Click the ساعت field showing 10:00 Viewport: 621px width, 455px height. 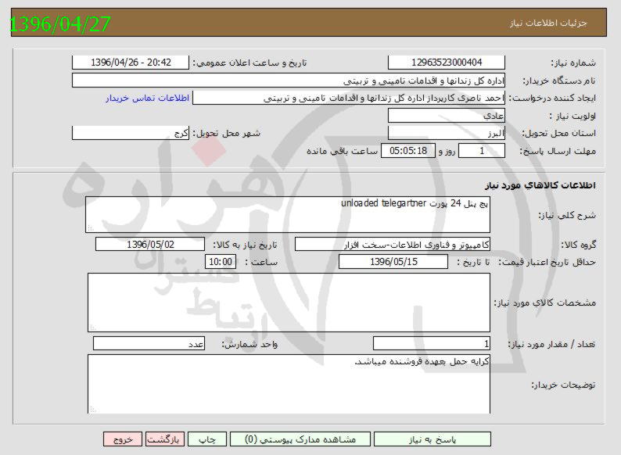pyautogui.click(x=219, y=262)
